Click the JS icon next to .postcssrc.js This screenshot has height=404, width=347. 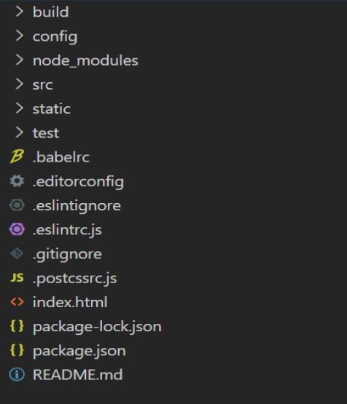coord(17,278)
